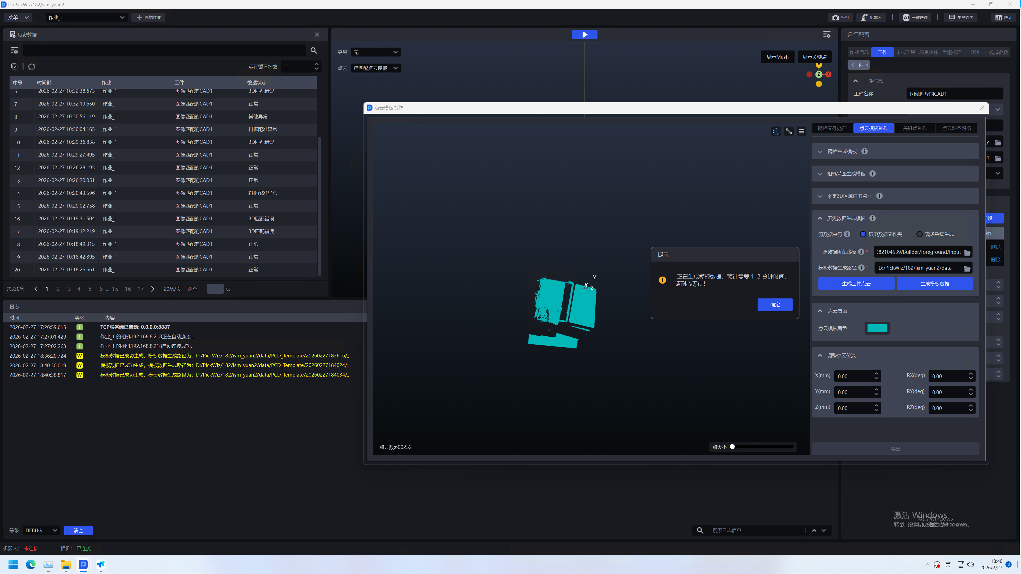Open the 点云 精匹配点云模板 dropdown
Viewport: 1021px width, 574px height.
click(x=375, y=68)
